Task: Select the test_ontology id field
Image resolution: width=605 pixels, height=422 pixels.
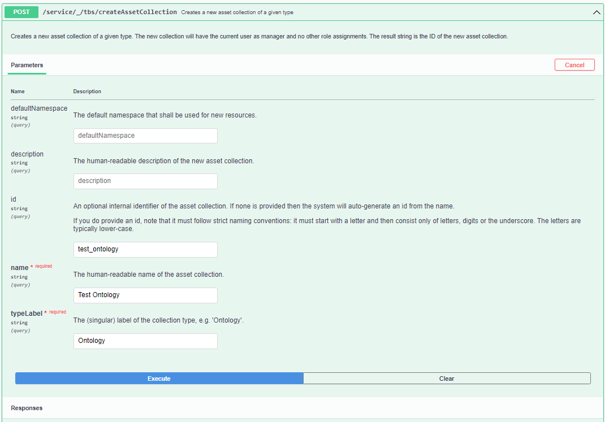Action: click(x=145, y=249)
